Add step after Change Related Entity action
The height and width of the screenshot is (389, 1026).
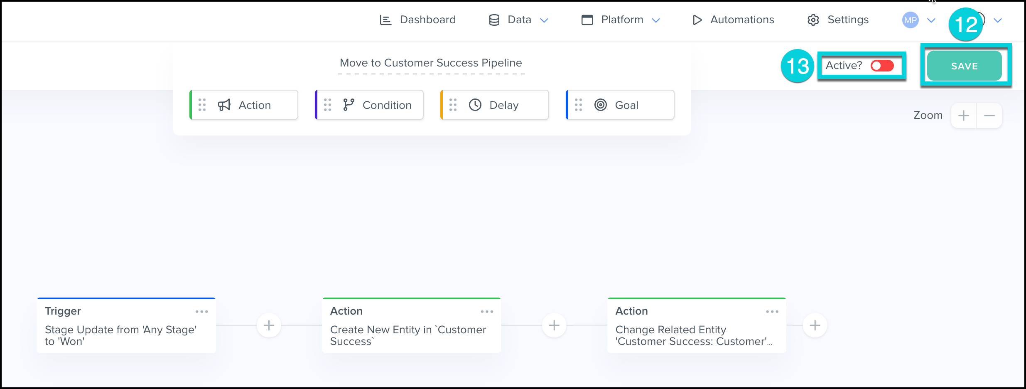click(815, 325)
